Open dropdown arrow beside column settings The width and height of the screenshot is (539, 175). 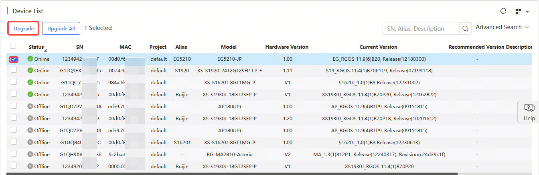527,12
